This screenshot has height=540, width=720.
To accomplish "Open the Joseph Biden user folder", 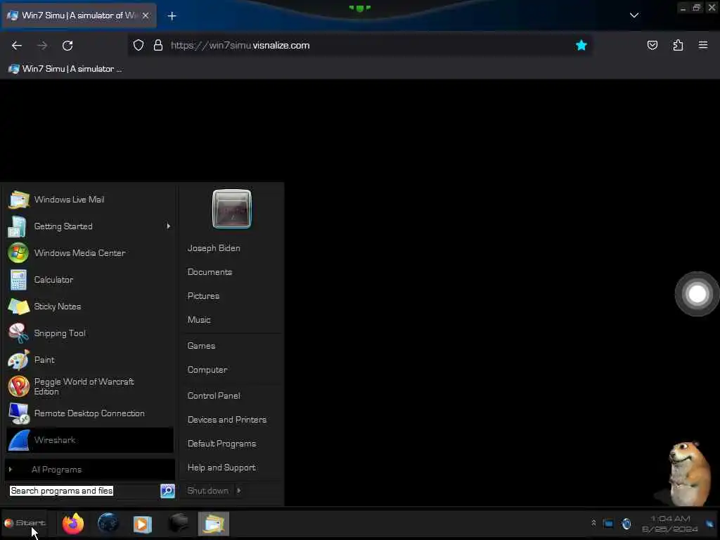I will tap(214, 248).
